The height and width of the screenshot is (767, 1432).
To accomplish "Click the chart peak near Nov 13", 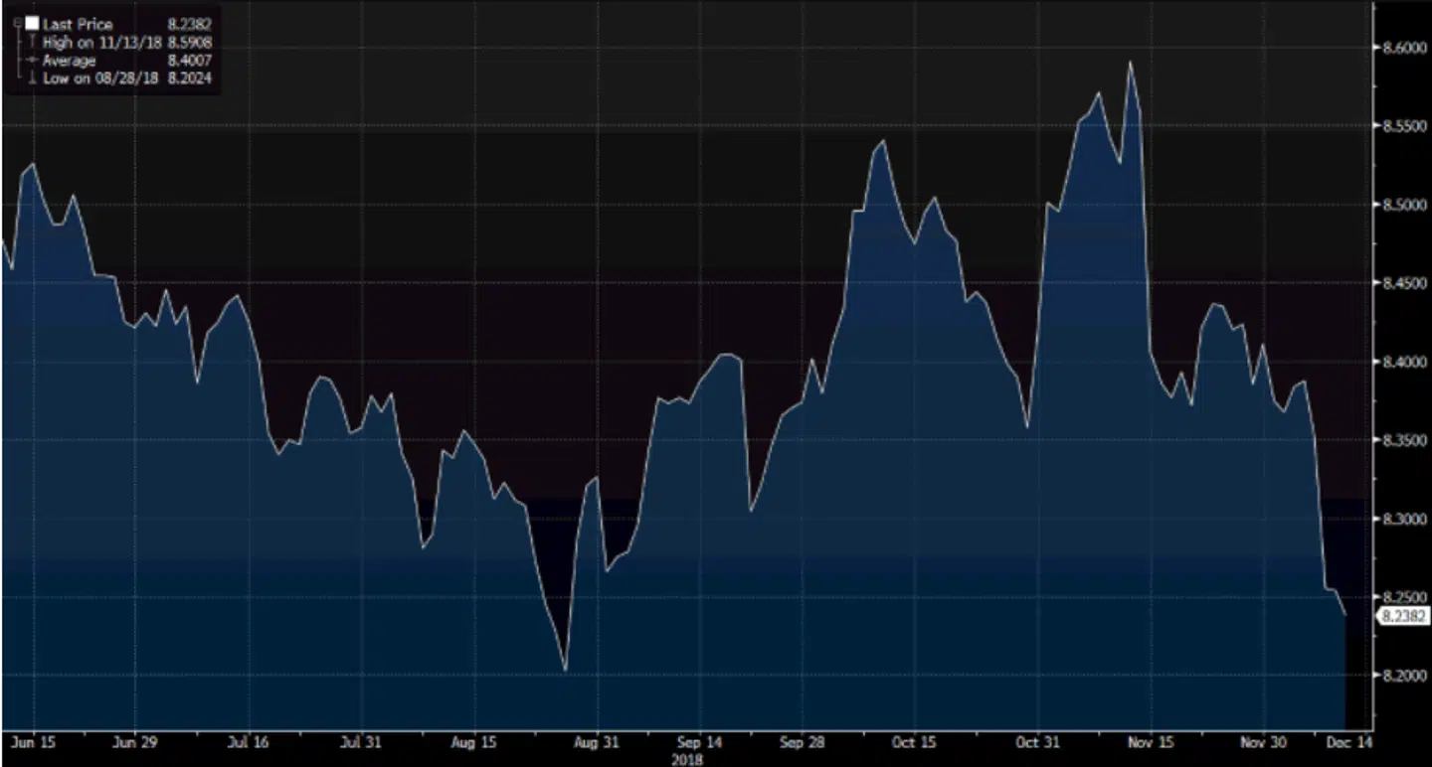I will tap(1130, 63).
